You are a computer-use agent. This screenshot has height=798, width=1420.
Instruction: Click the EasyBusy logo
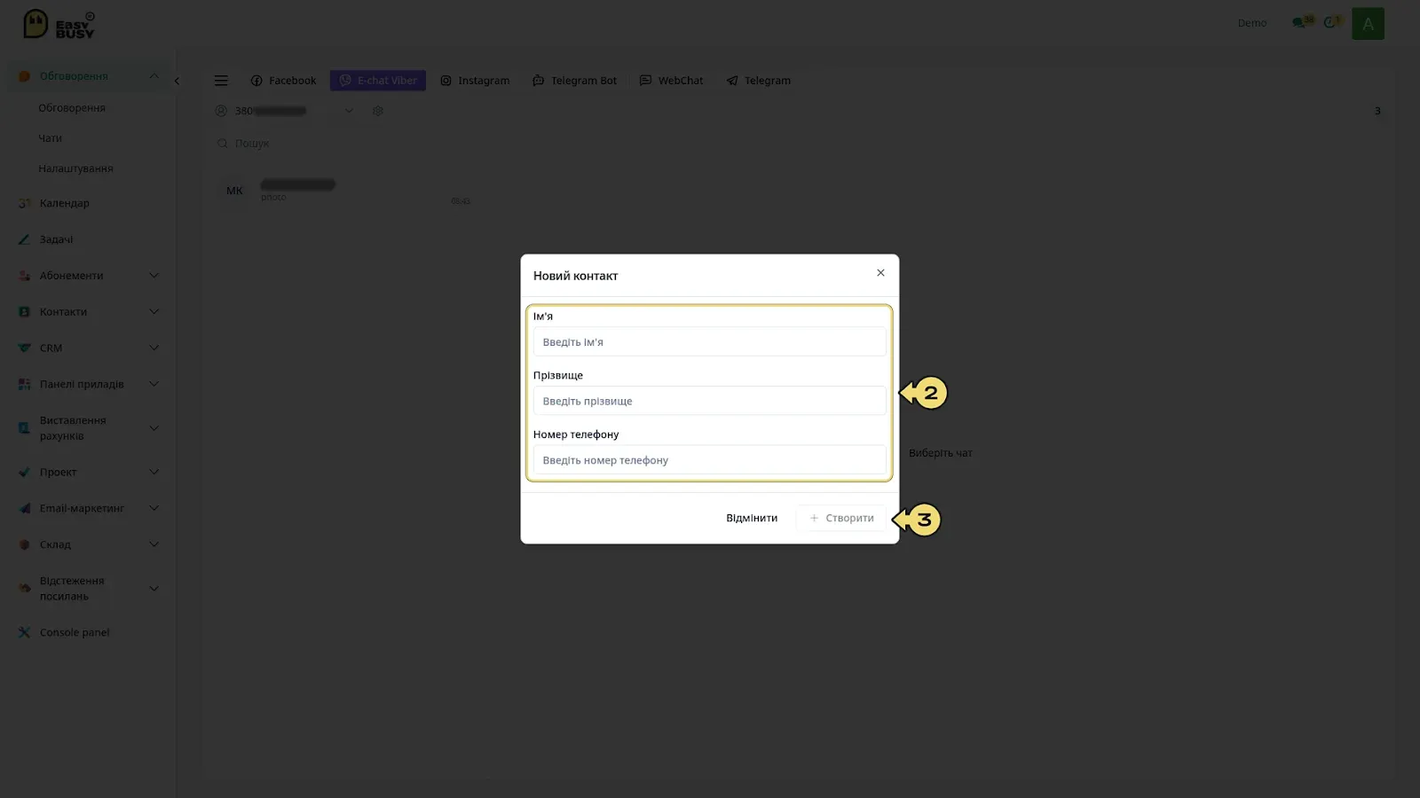click(x=59, y=24)
